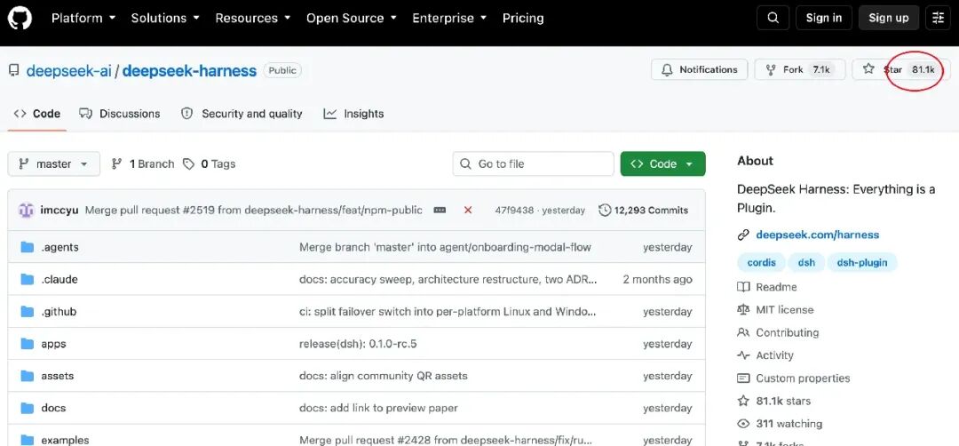Open the appearance settings icon in header
Image resolution: width=959 pixels, height=446 pixels.
click(939, 18)
